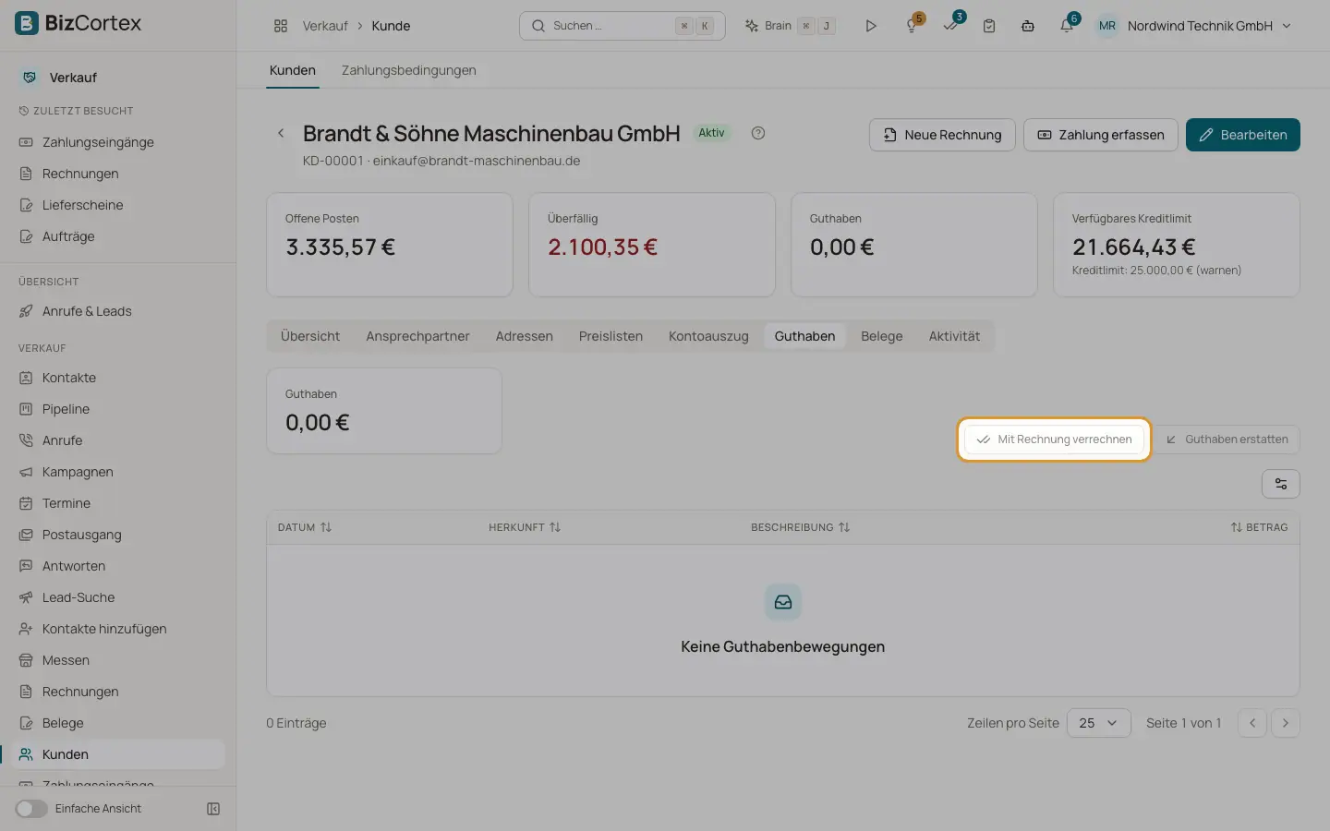The image size is (1330, 831).
Task: Sort table by Herkunft column
Action: pyautogui.click(x=525, y=527)
